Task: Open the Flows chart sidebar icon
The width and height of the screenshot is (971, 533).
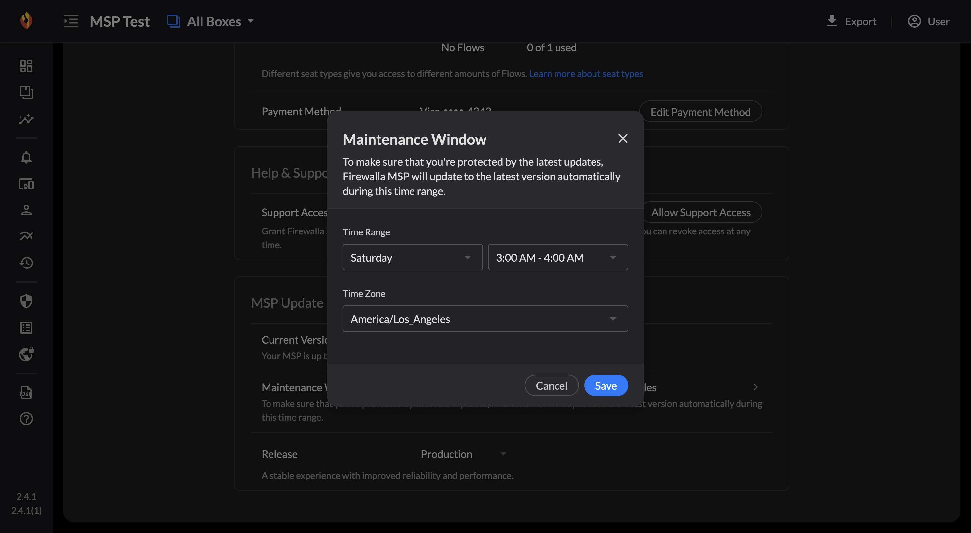Action: coord(26,119)
